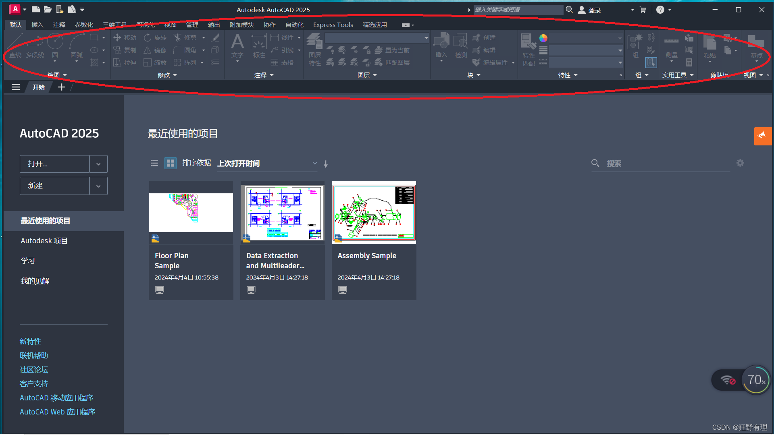Click the Trim (修剪) tool
The image size is (774, 435).
pyautogui.click(x=185, y=37)
